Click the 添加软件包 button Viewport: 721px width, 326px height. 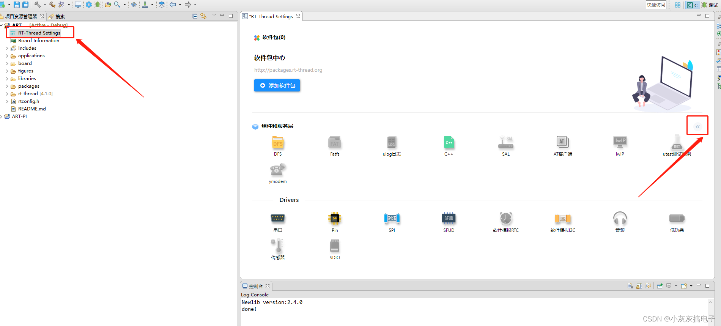pyautogui.click(x=277, y=85)
